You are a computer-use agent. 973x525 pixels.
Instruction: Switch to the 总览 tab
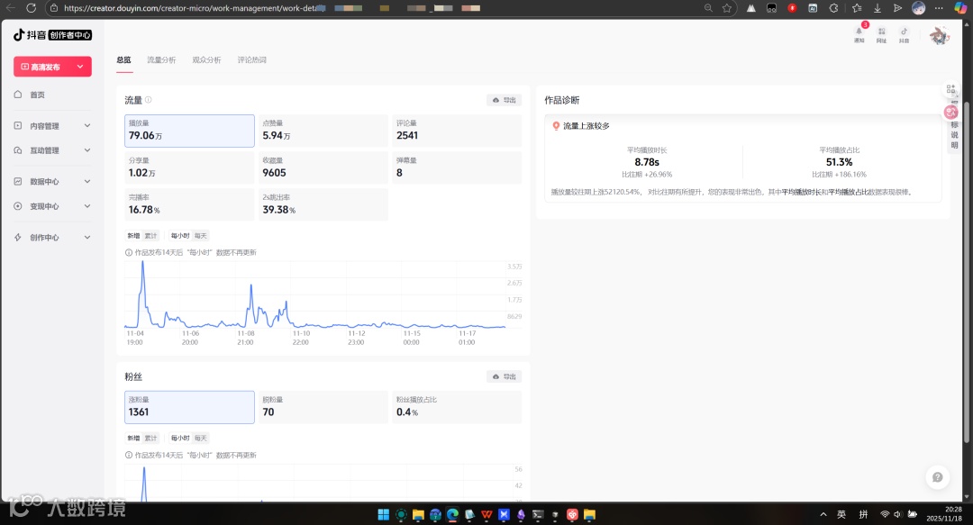pyautogui.click(x=123, y=60)
